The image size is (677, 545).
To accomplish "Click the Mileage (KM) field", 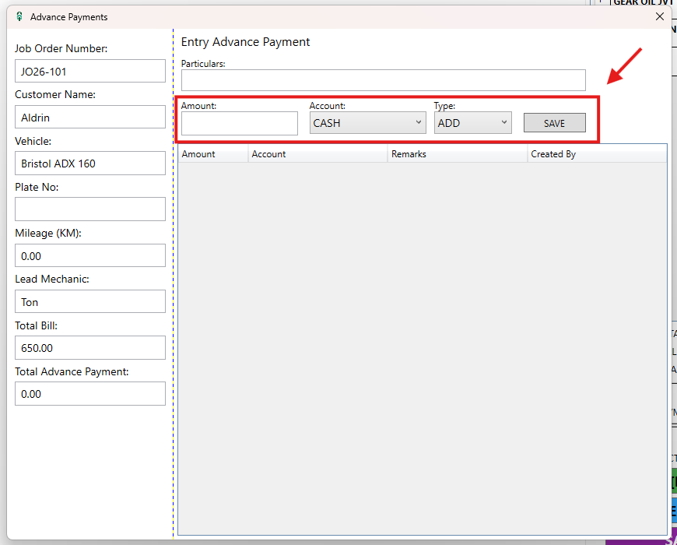I will click(90, 256).
